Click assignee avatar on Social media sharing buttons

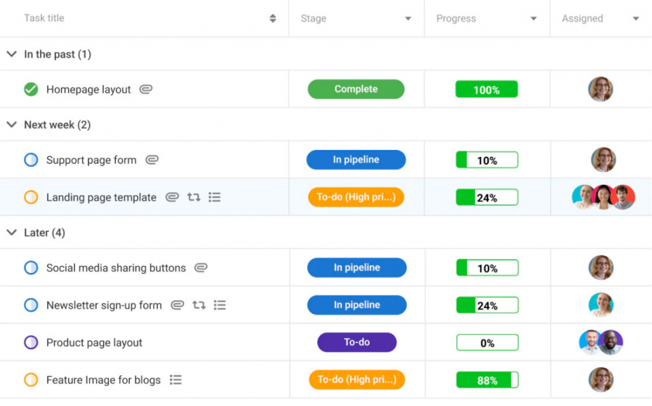pyautogui.click(x=601, y=267)
